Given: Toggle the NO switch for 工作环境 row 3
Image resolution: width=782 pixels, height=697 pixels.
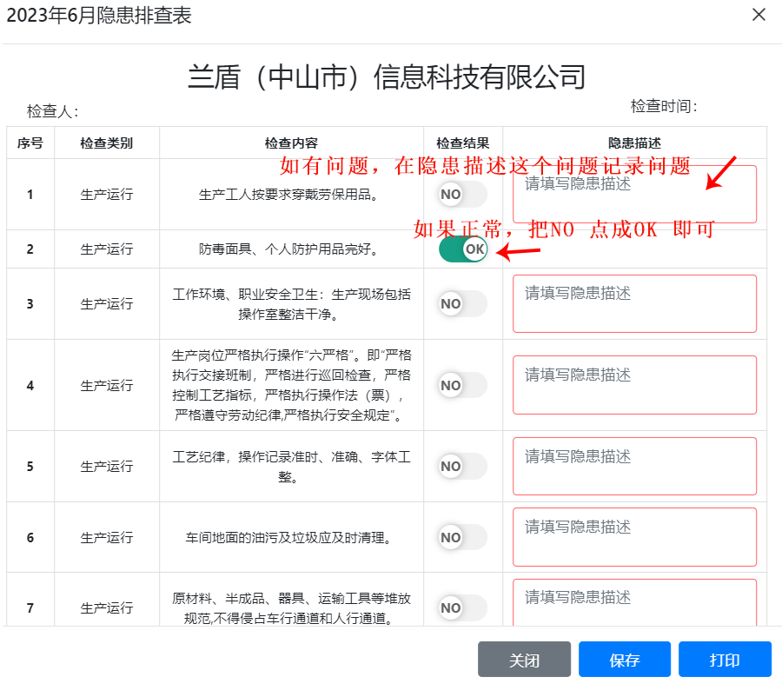Looking at the screenshot, I should coord(463,304).
